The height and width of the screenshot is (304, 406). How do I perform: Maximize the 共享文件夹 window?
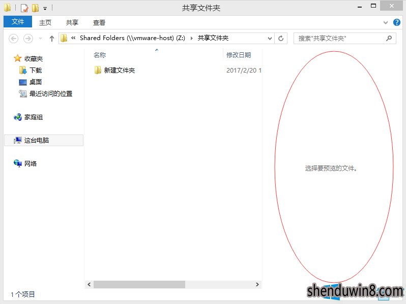tap(373, 6)
